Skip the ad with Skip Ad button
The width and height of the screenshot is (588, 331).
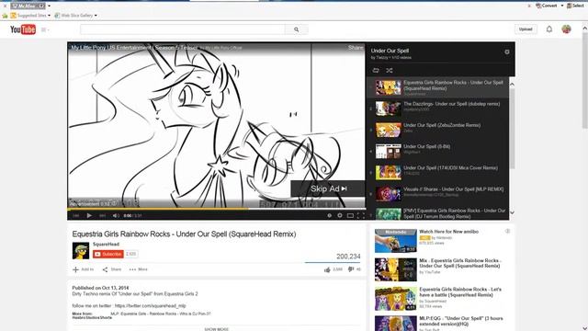click(x=328, y=188)
